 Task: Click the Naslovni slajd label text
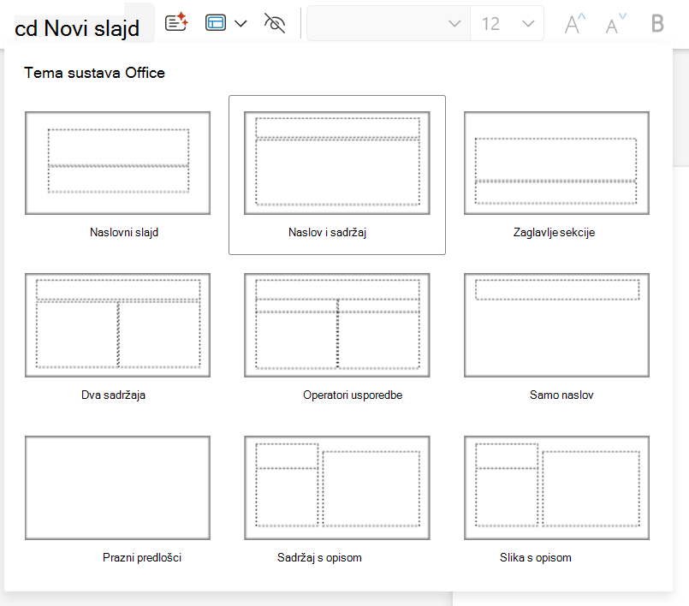tap(124, 232)
